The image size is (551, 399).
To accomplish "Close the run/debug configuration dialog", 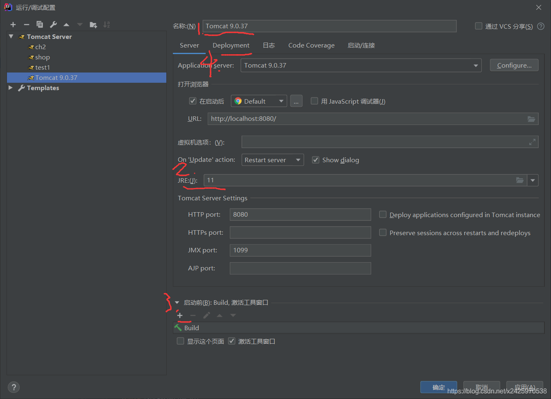I will 539,7.
